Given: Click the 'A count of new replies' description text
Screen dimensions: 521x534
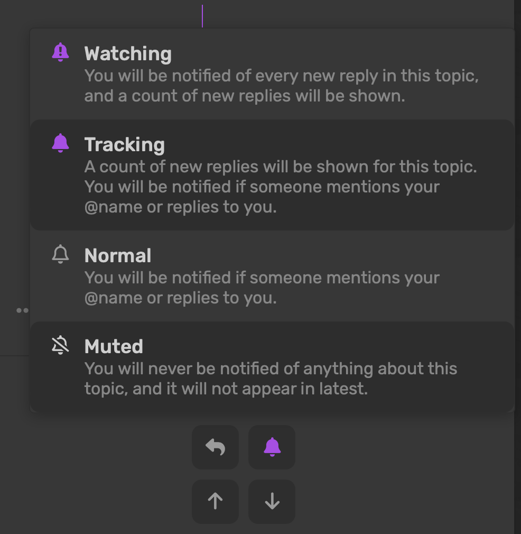Looking at the screenshot, I should 281,187.
